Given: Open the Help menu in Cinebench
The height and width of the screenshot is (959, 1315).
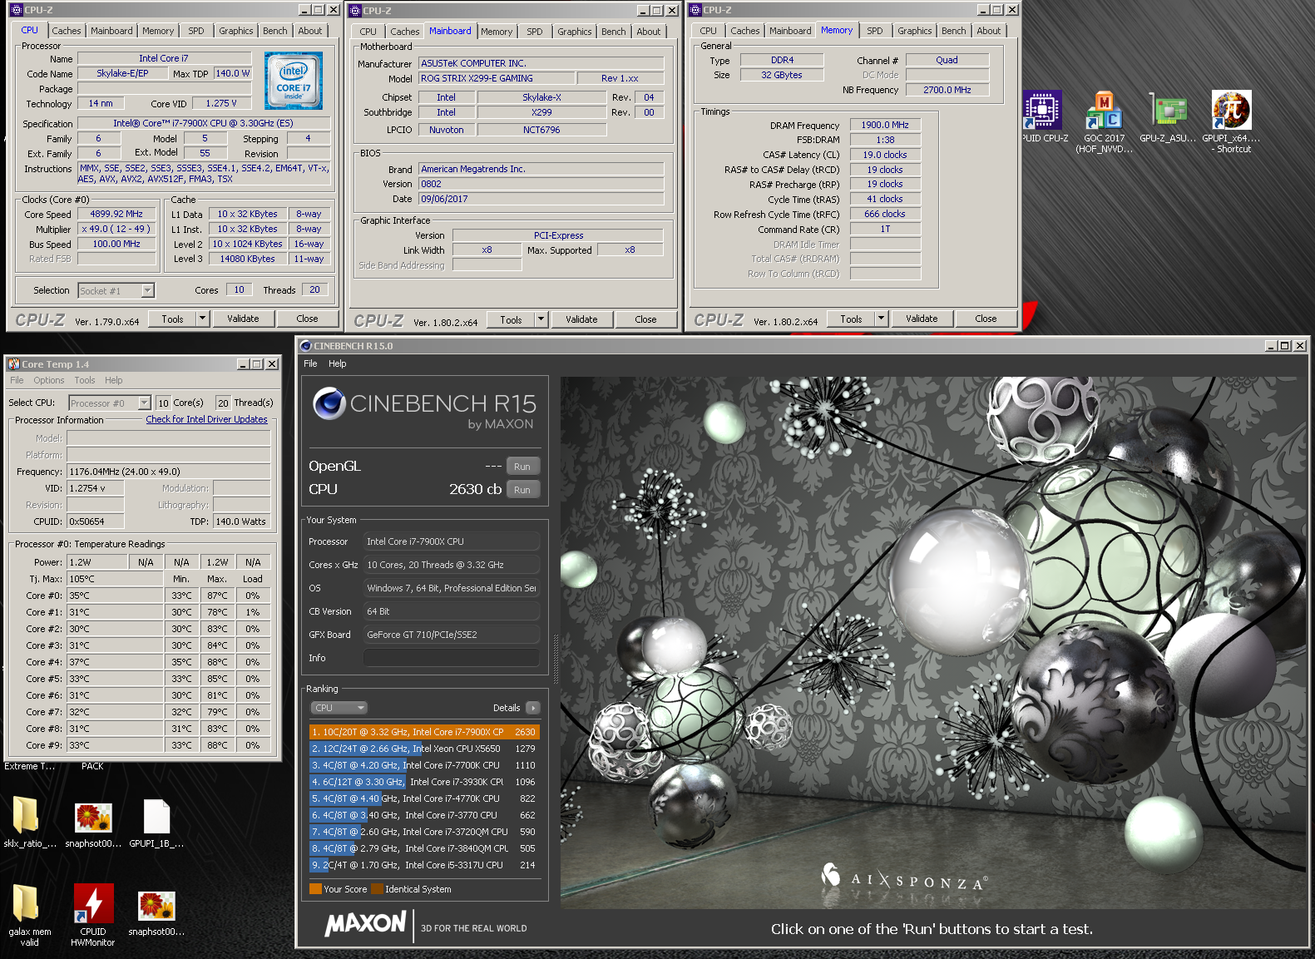Looking at the screenshot, I should click(x=337, y=363).
